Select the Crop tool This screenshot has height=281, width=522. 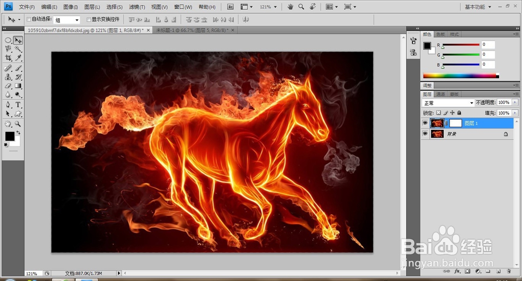click(x=8, y=58)
